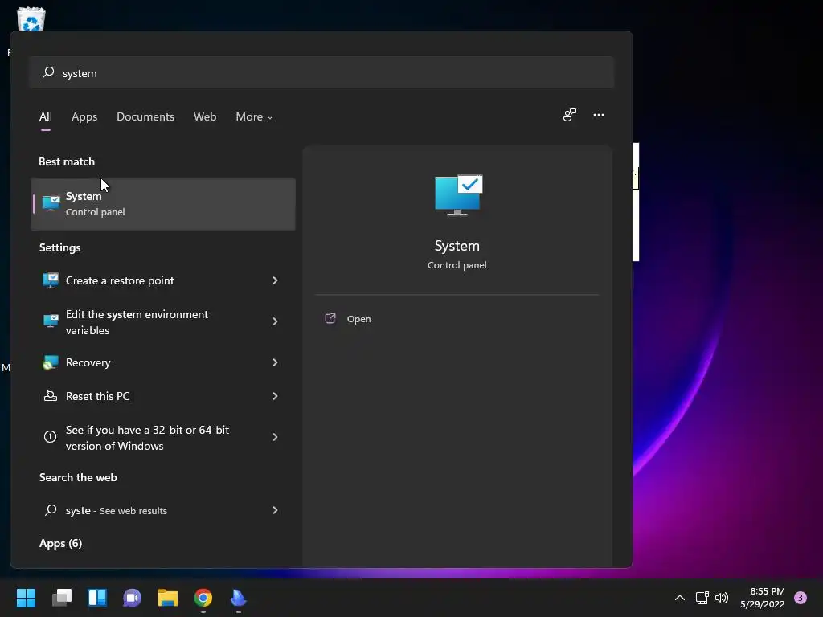Expand the Recovery result arrow
823x617 pixels.
[275, 362]
